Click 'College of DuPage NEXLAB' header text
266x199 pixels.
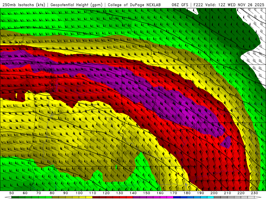click(x=134, y=5)
